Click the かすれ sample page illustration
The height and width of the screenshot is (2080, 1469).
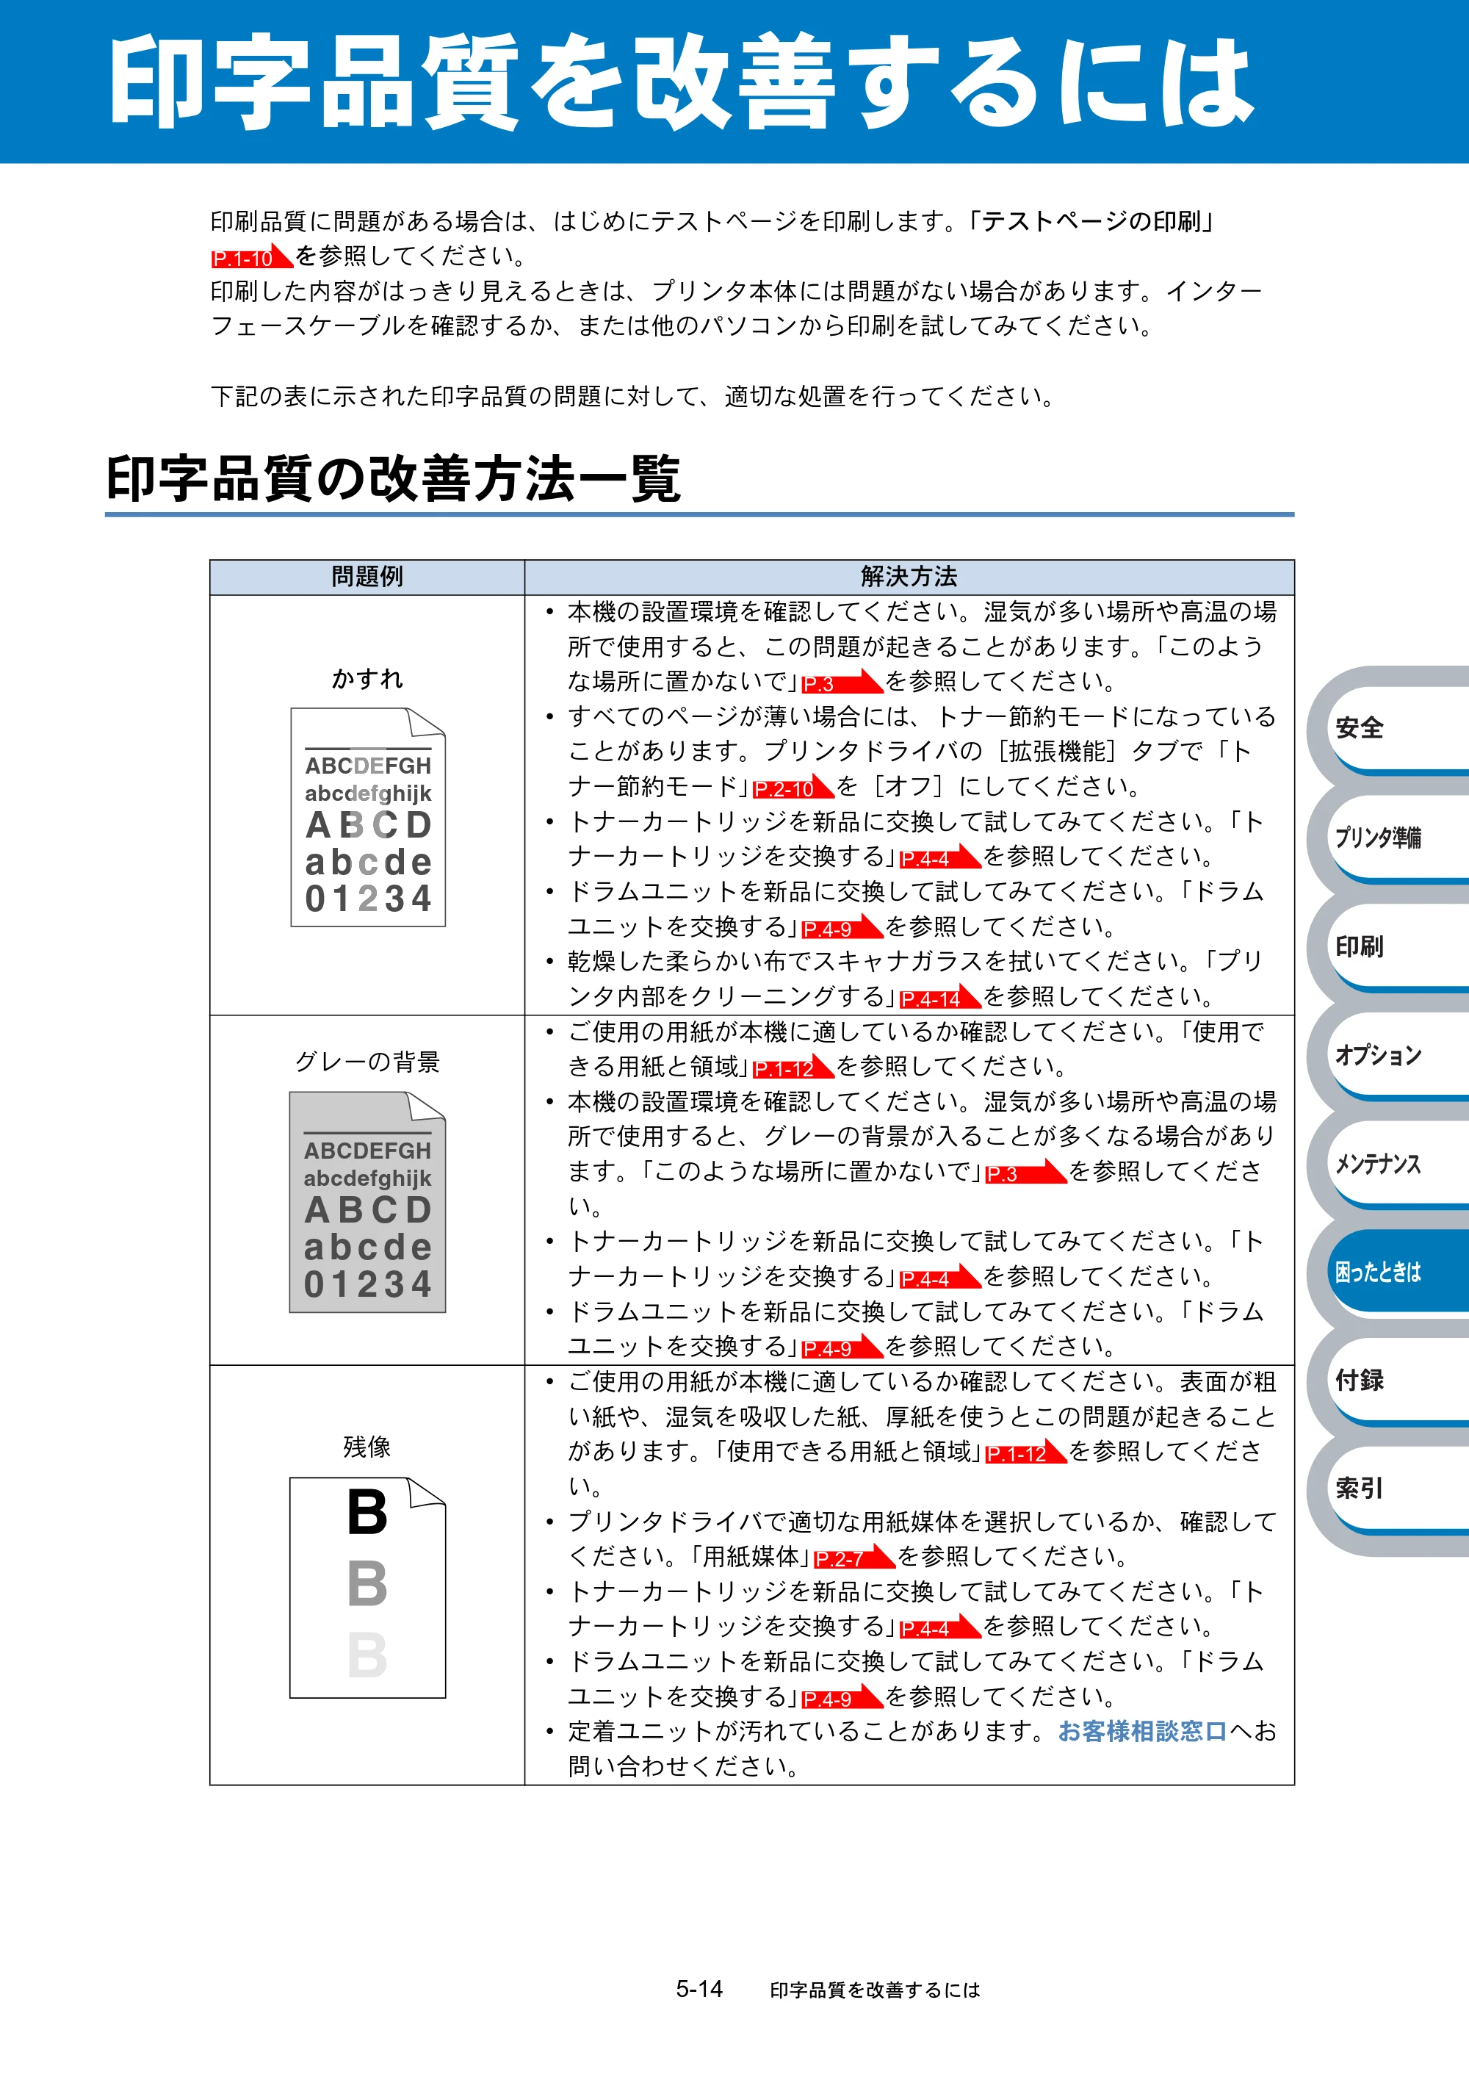(368, 817)
